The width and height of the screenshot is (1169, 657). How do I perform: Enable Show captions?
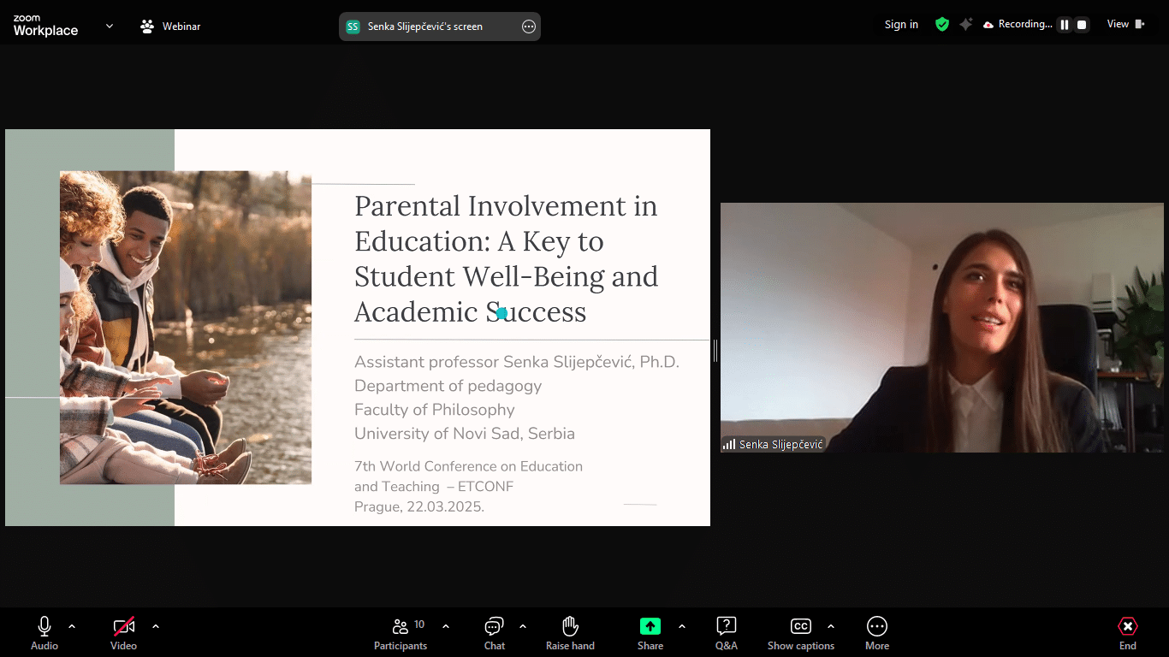800,633
